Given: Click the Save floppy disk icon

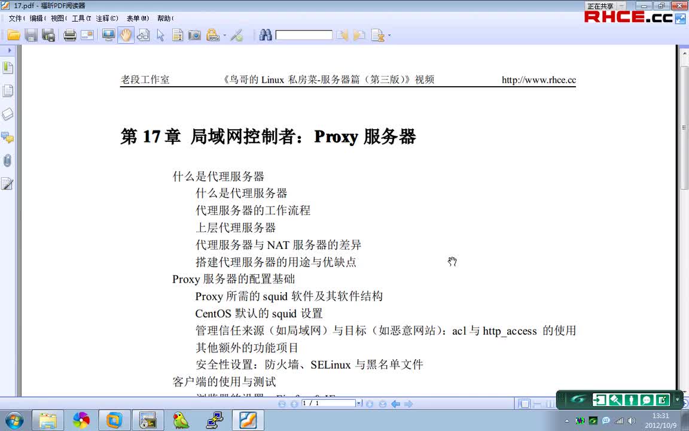Looking at the screenshot, I should 31,35.
